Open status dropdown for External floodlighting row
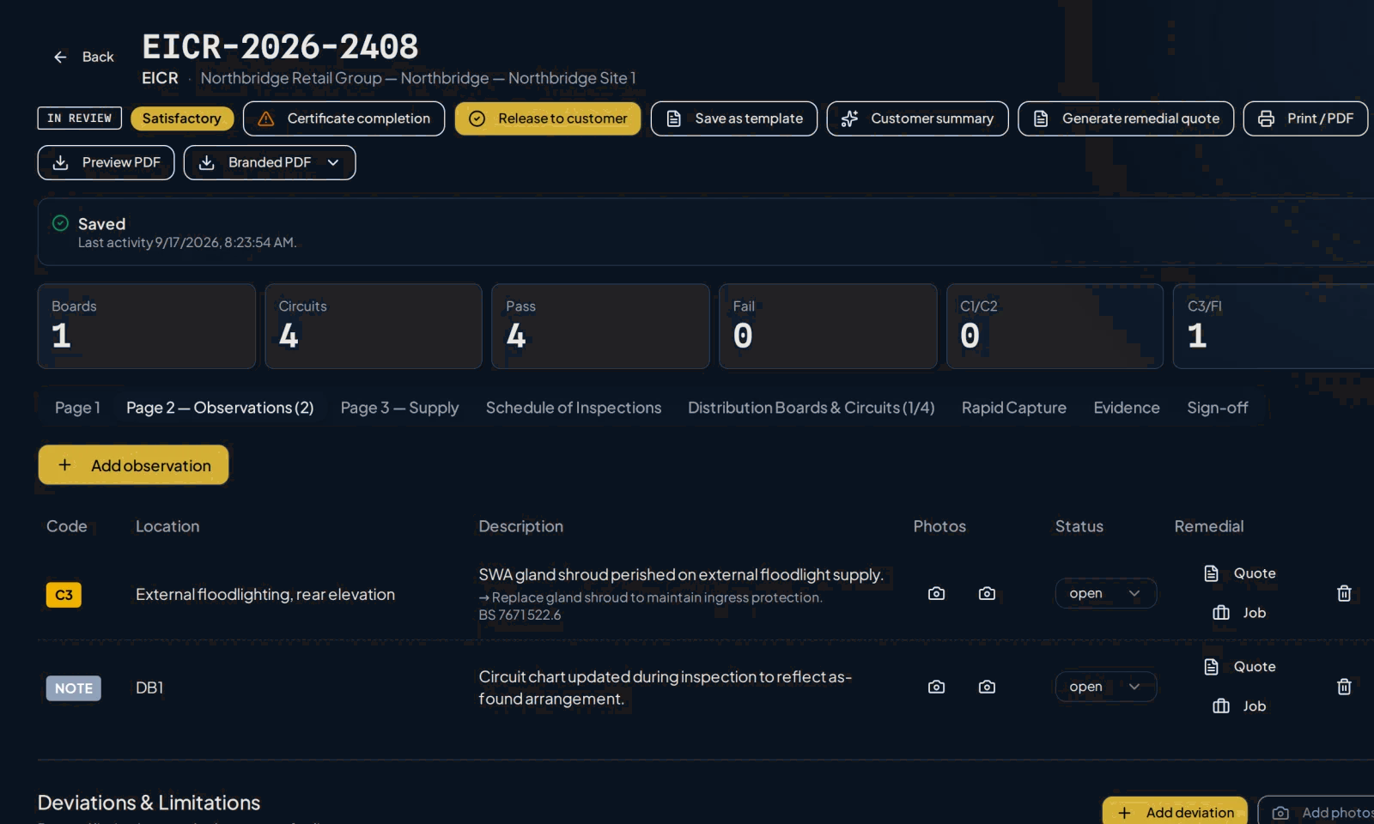The image size is (1374, 824). click(x=1105, y=593)
